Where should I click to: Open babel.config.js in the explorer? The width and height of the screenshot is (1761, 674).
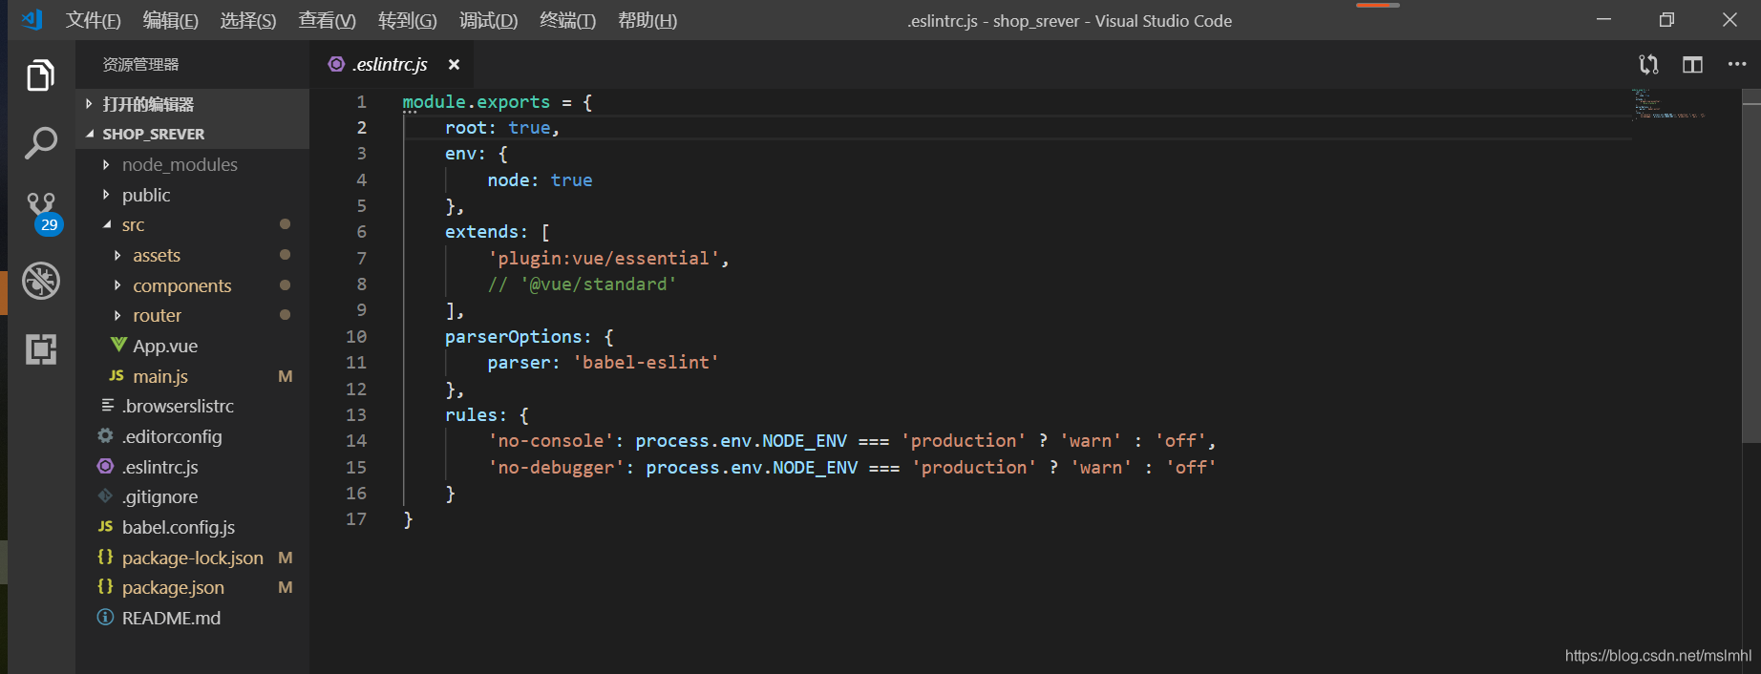(179, 527)
